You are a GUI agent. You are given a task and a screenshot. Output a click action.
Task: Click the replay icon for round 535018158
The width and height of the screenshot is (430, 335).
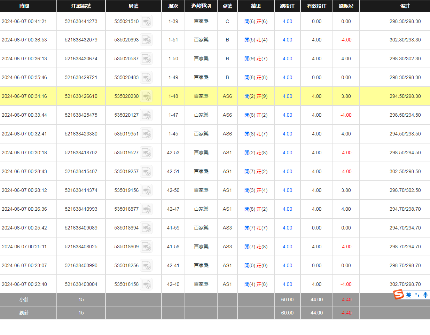tap(146, 285)
